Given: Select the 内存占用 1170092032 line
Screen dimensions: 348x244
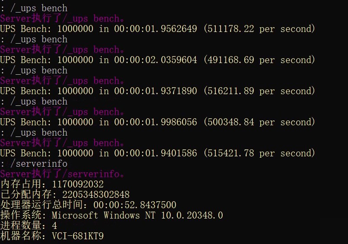Looking at the screenshot, I should [52, 184].
